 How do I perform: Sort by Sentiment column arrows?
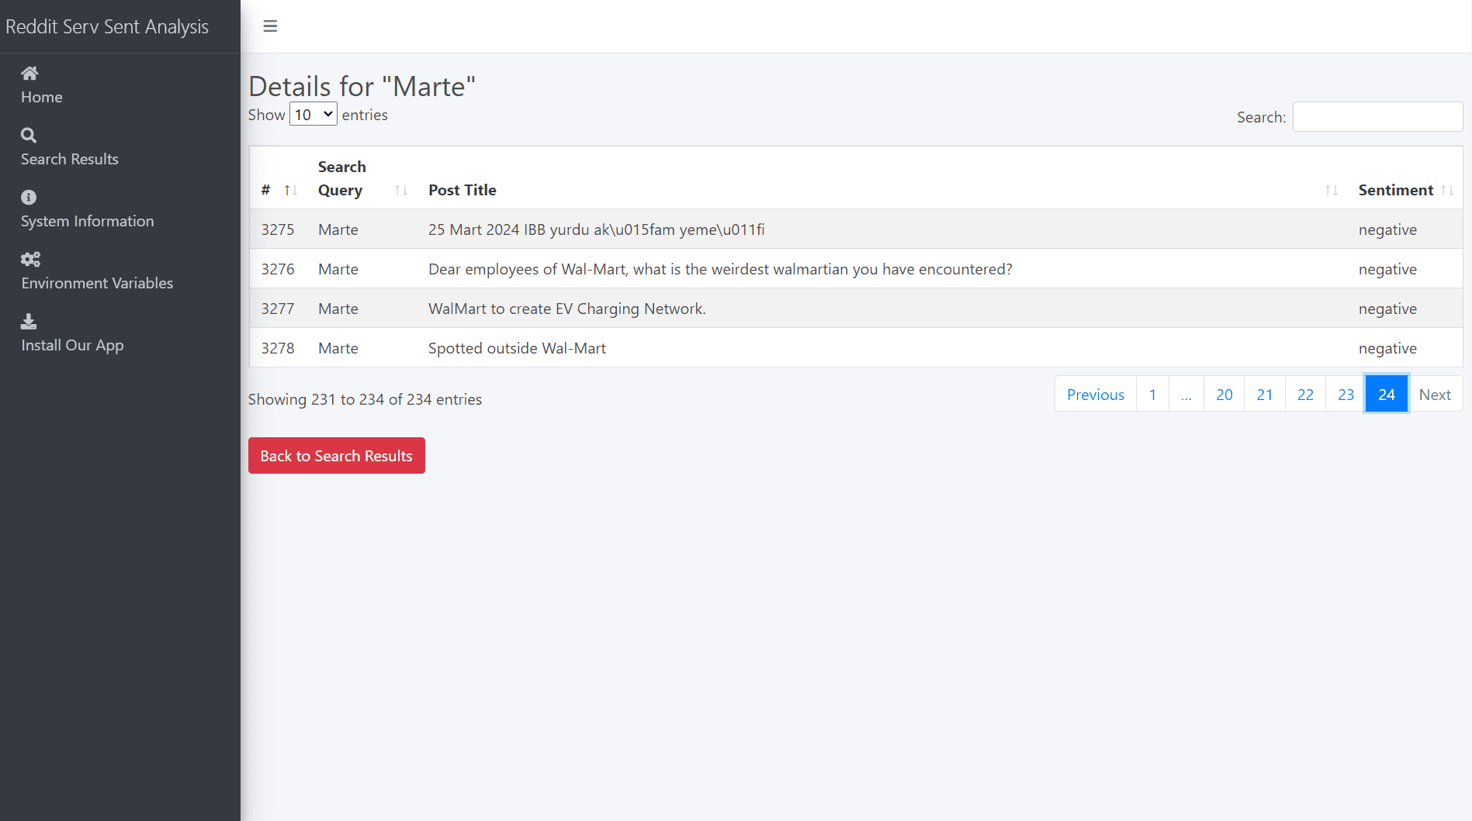coord(1446,191)
